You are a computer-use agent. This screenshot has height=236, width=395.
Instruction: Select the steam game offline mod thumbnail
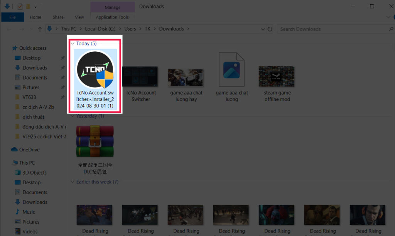[x=276, y=76]
